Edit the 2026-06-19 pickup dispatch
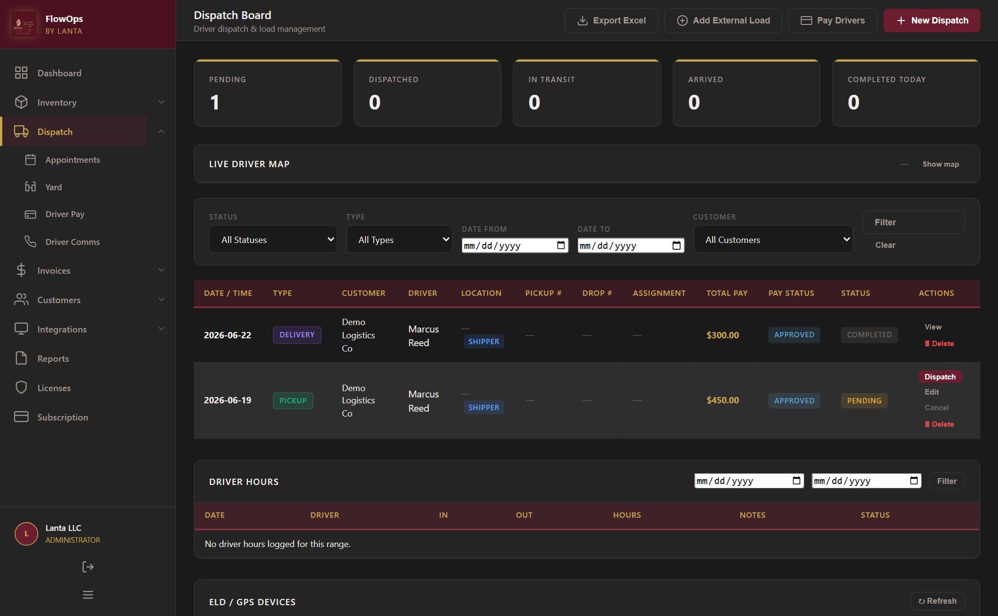Viewport: 998px width, 616px height. [931, 392]
